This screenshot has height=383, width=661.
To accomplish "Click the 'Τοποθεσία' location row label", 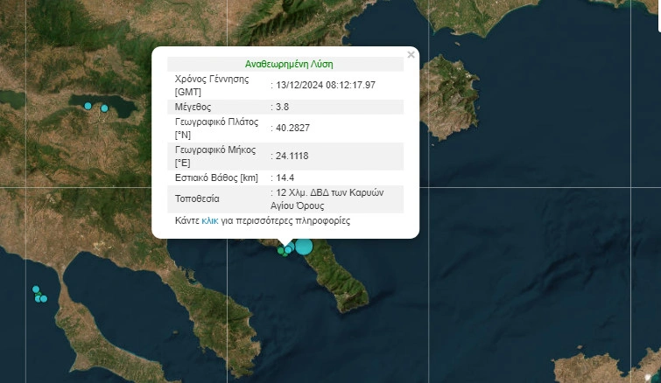I will coord(196,198).
